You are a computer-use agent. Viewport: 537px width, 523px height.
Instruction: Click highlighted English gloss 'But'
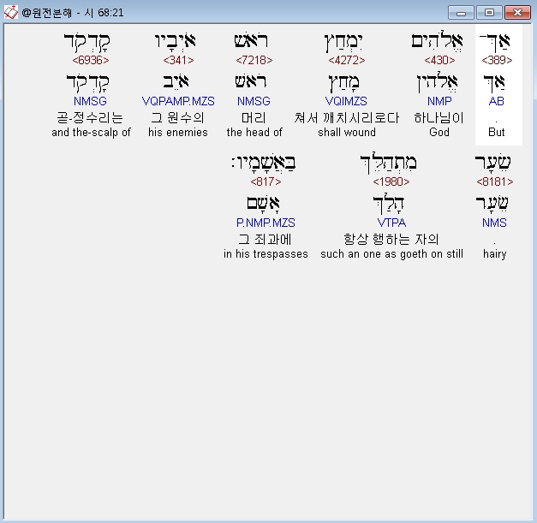click(497, 133)
